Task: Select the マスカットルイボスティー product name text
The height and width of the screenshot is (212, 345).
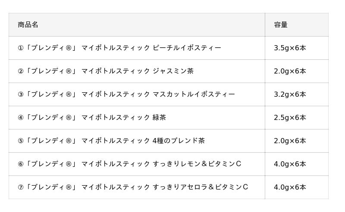Action: (x=194, y=94)
